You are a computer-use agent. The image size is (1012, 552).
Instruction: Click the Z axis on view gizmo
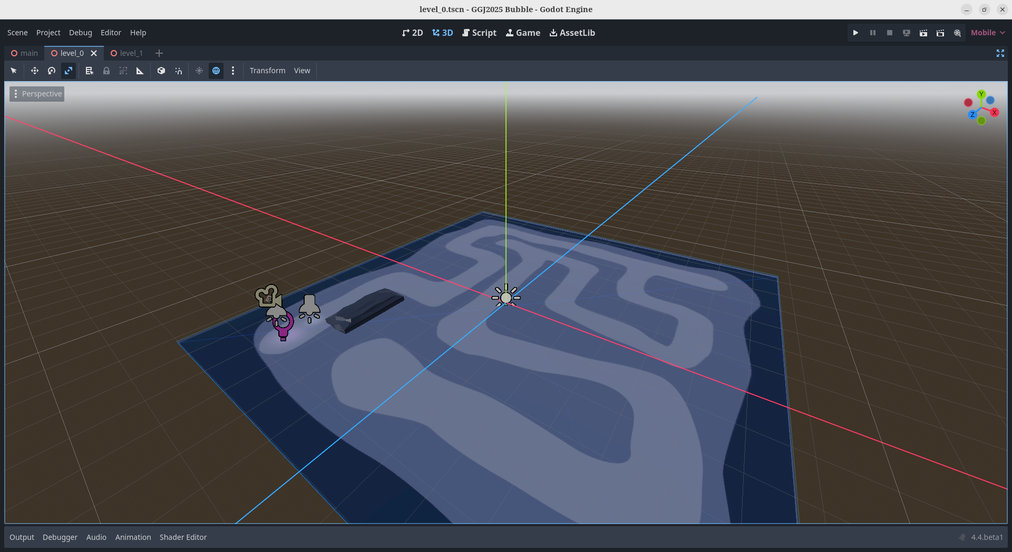(972, 114)
